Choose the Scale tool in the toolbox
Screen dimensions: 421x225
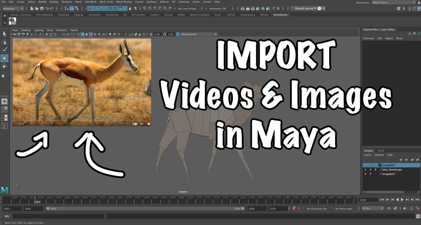coord(4,75)
